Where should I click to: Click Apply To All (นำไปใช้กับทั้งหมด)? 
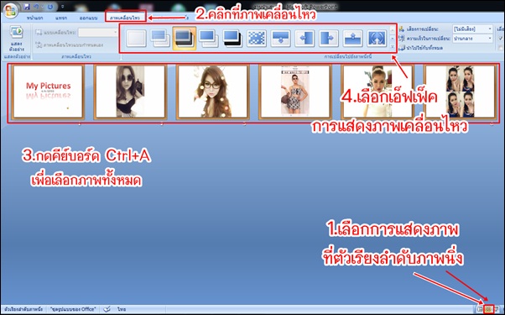[x=420, y=48]
